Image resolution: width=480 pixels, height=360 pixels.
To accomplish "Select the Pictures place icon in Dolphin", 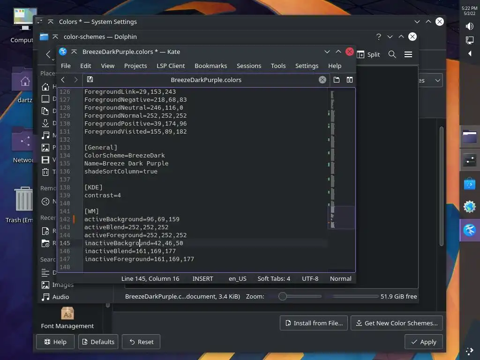I will 45,148.
